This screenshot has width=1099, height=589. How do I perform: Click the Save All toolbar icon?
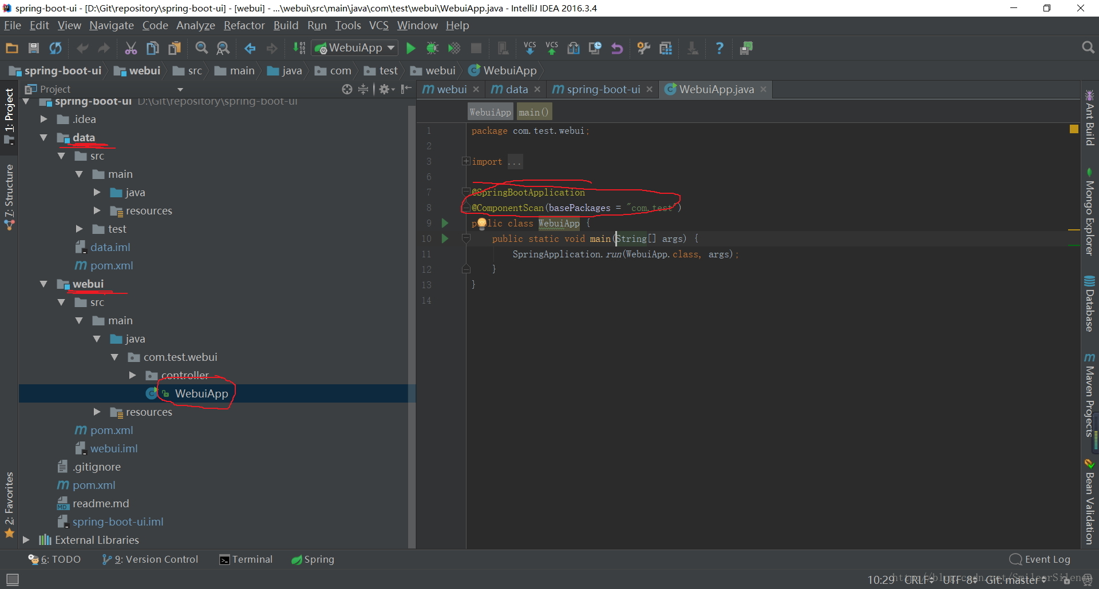point(34,48)
